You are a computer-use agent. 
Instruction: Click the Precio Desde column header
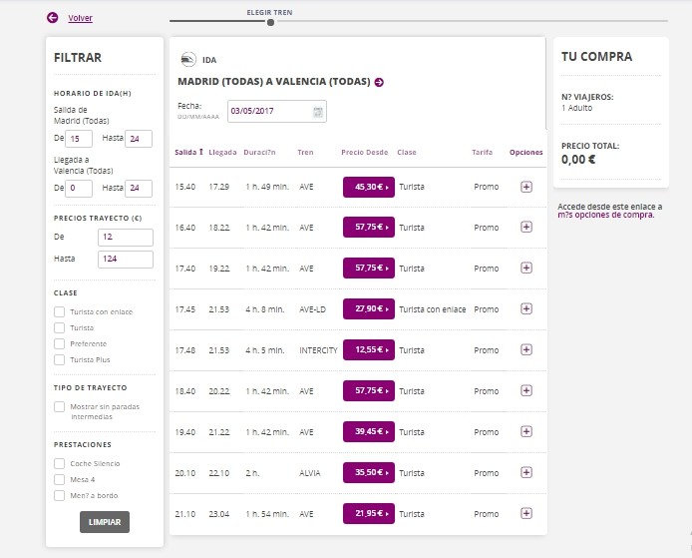(364, 153)
